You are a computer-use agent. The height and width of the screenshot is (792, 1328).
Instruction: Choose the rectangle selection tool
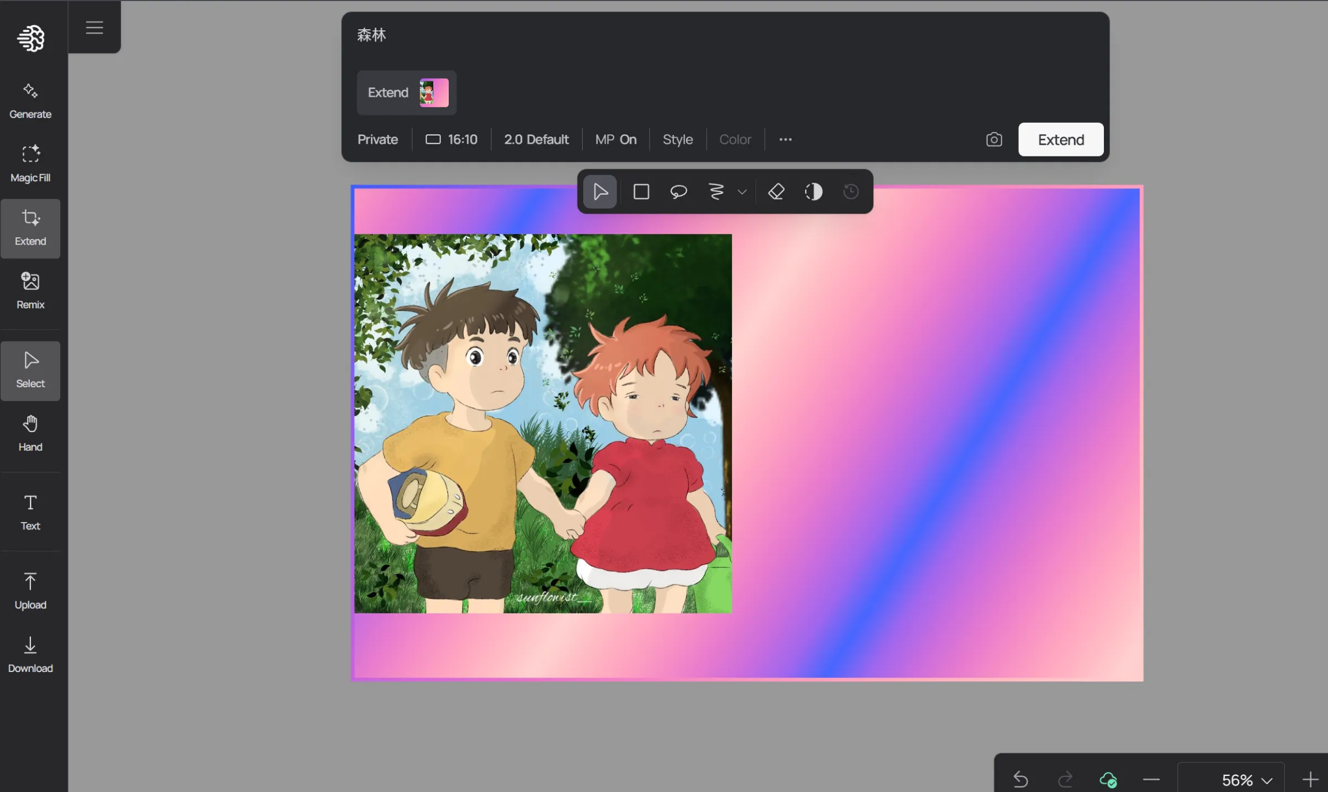click(641, 192)
